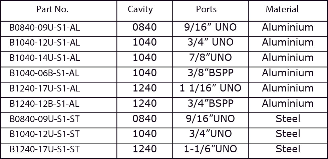Click part number B1240-17U-S1-AL

point(45,88)
